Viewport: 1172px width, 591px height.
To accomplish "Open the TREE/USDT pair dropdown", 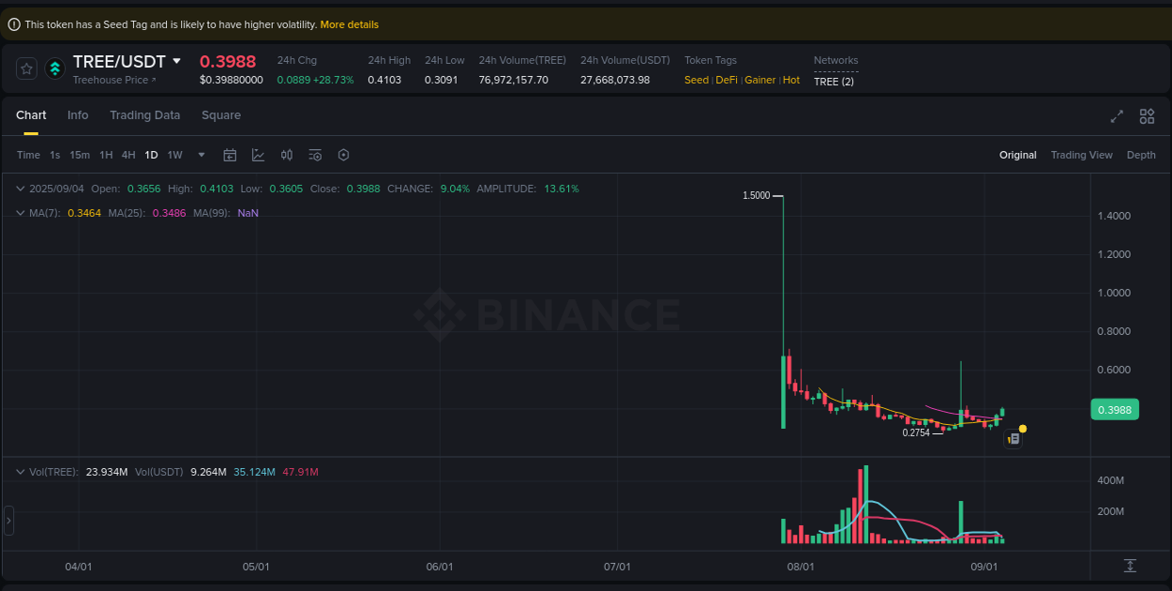I will [x=177, y=61].
